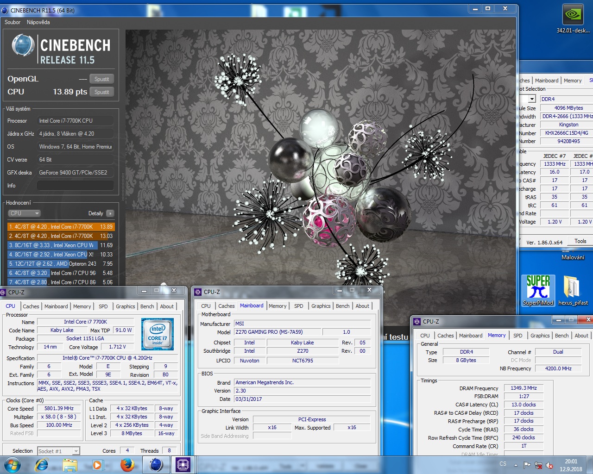This screenshot has width=593, height=474.
Task: Switch to CPU tab in middle CPU-Z window
Action: click(x=206, y=306)
